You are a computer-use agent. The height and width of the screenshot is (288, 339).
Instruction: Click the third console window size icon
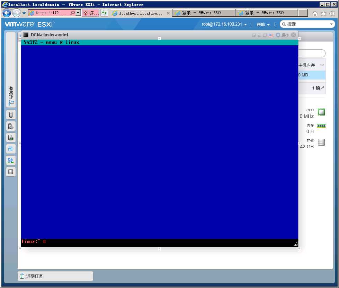click(265, 35)
